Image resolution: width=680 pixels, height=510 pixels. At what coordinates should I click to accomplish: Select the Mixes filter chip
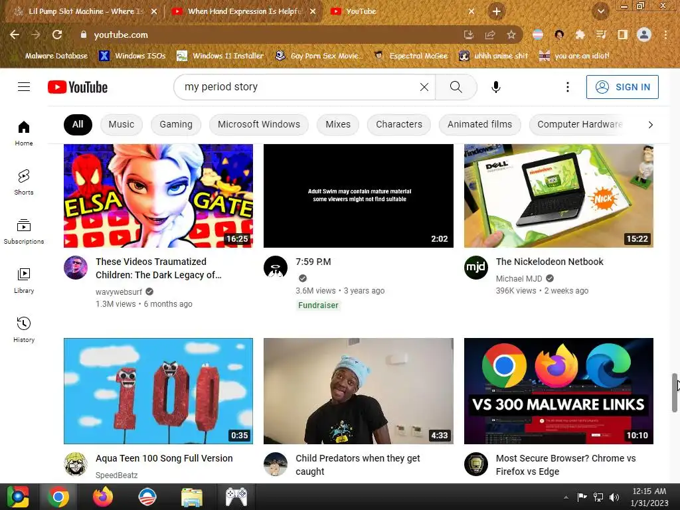click(338, 124)
